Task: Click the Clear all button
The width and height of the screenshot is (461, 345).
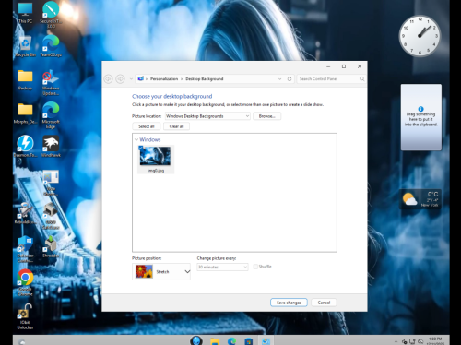Action: click(x=176, y=126)
